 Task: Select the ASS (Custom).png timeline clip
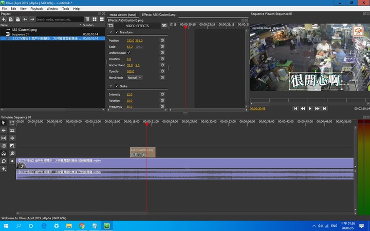(x=142, y=152)
